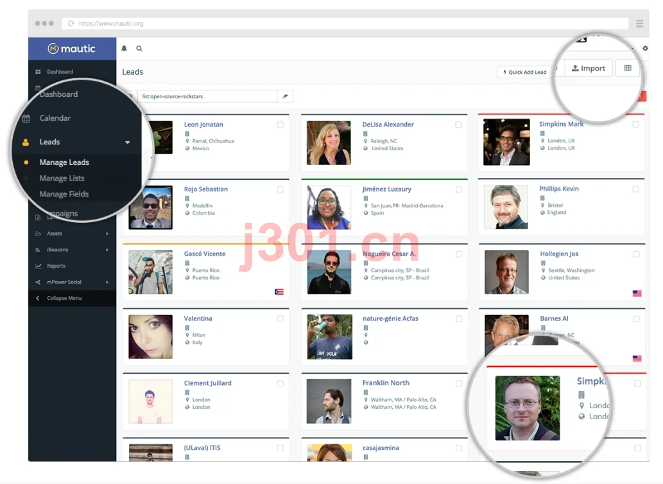The height and width of the screenshot is (484, 663).
Task: Check the Phillips Kevin lead box
Action: point(635,189)
